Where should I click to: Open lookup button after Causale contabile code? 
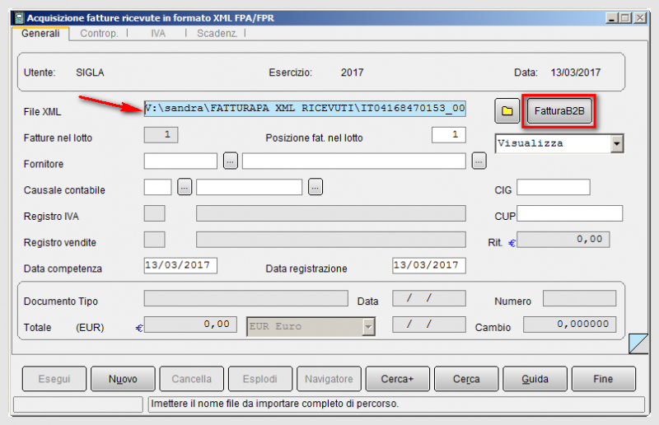click(185, 187)
